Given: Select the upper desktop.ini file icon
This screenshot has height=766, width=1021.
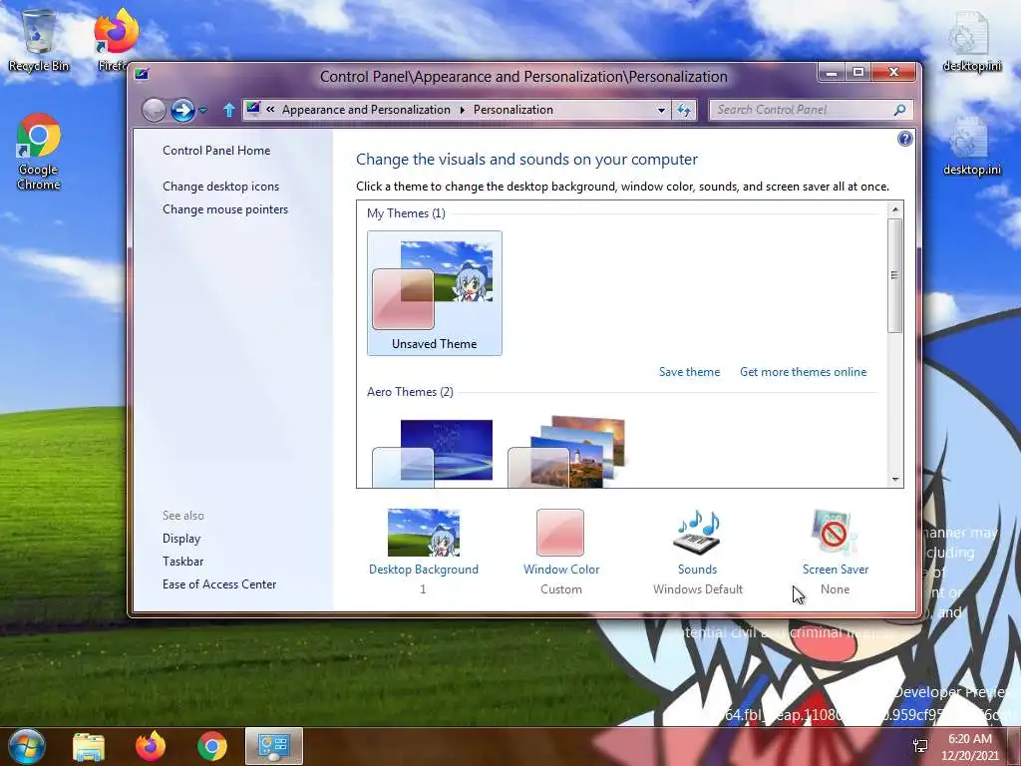Looking at the screenshot, I should coord(971,40).
